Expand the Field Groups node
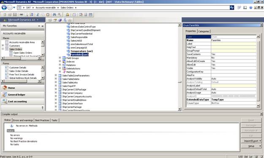Screen dimensions: 264x158 click(x=60, y=58)
